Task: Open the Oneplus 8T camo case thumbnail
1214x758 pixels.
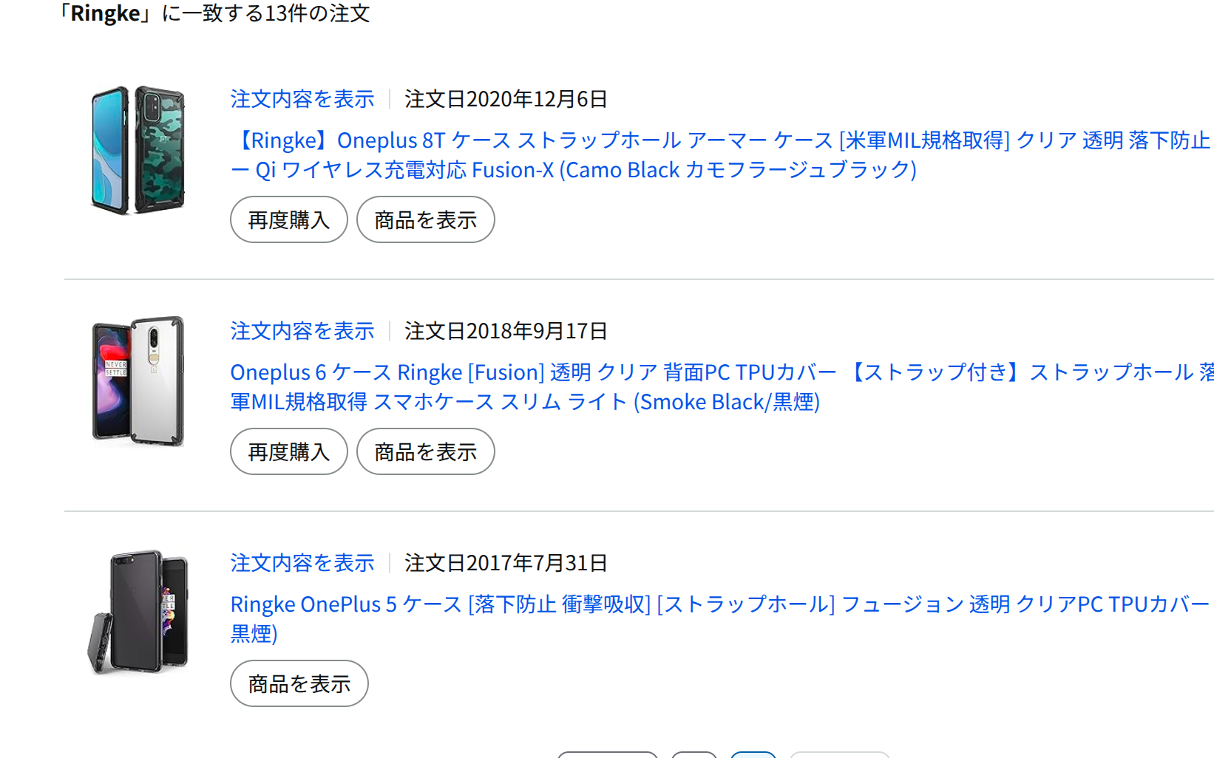Action: pyautogui.click(x=138, y=150)
